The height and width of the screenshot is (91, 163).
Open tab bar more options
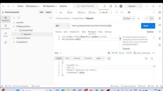coord(122,12)
